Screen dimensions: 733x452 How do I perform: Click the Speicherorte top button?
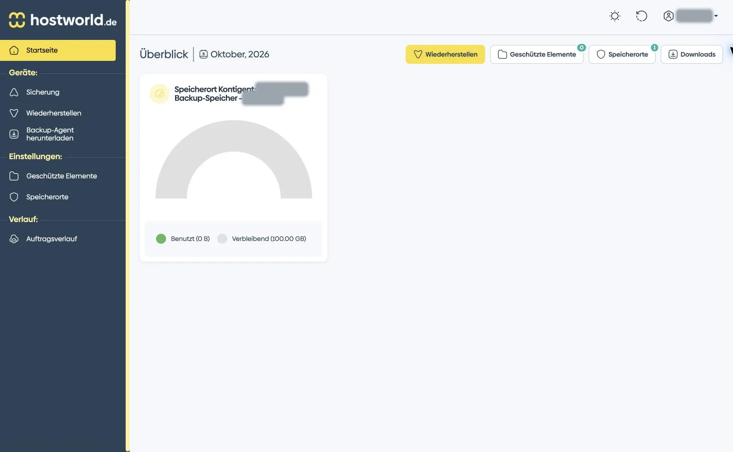(622, 54)
